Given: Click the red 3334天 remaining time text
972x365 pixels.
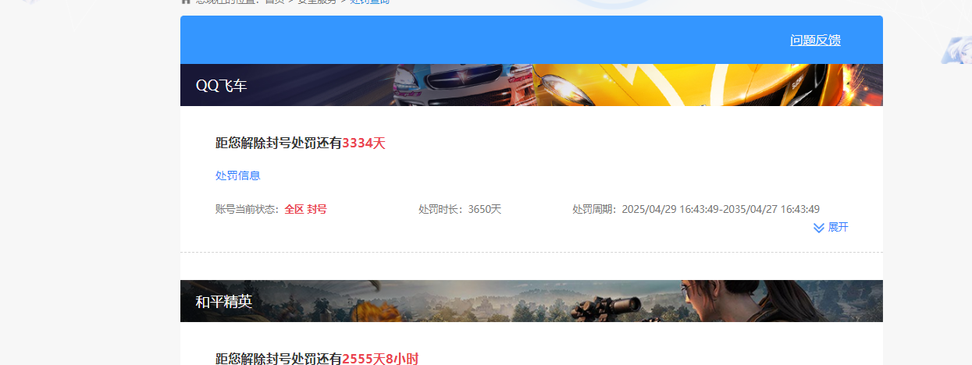Looking at the screenshot, I should coord(364,144).
